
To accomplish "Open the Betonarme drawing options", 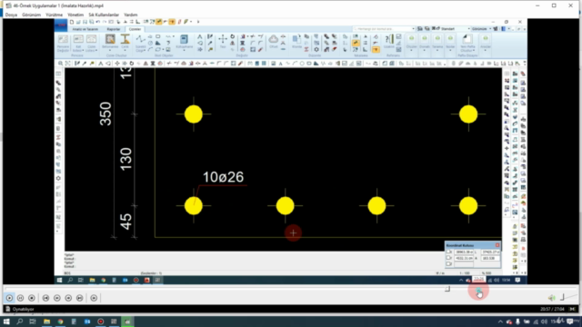I will tap(110, 43).
